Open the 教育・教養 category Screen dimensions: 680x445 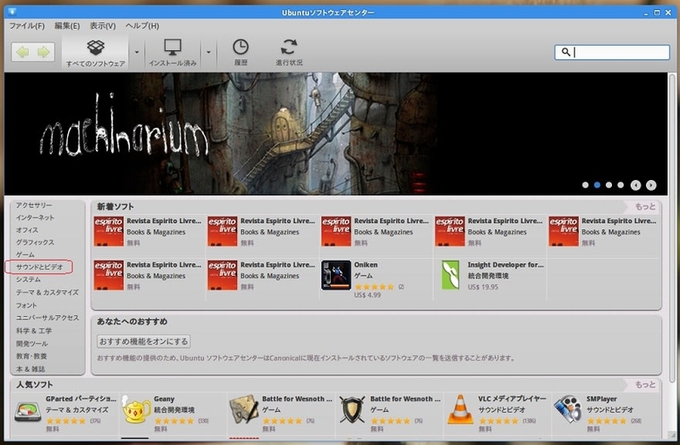pyautogui.click(x=31, y=356)
